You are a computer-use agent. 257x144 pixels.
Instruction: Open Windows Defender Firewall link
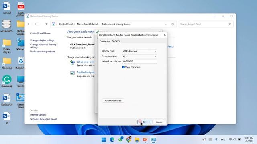click(x=44, y=119)
